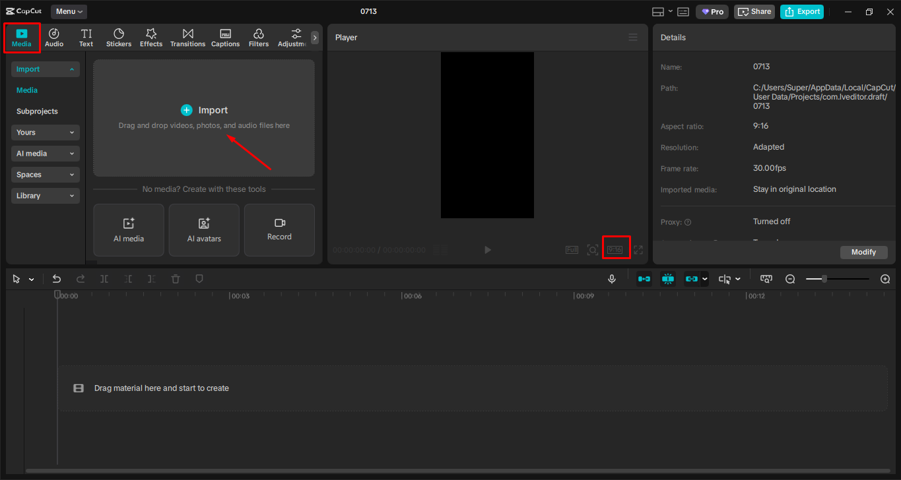Select the Filters panel
The width and height of the screenshot is (901, 480).
258,37
